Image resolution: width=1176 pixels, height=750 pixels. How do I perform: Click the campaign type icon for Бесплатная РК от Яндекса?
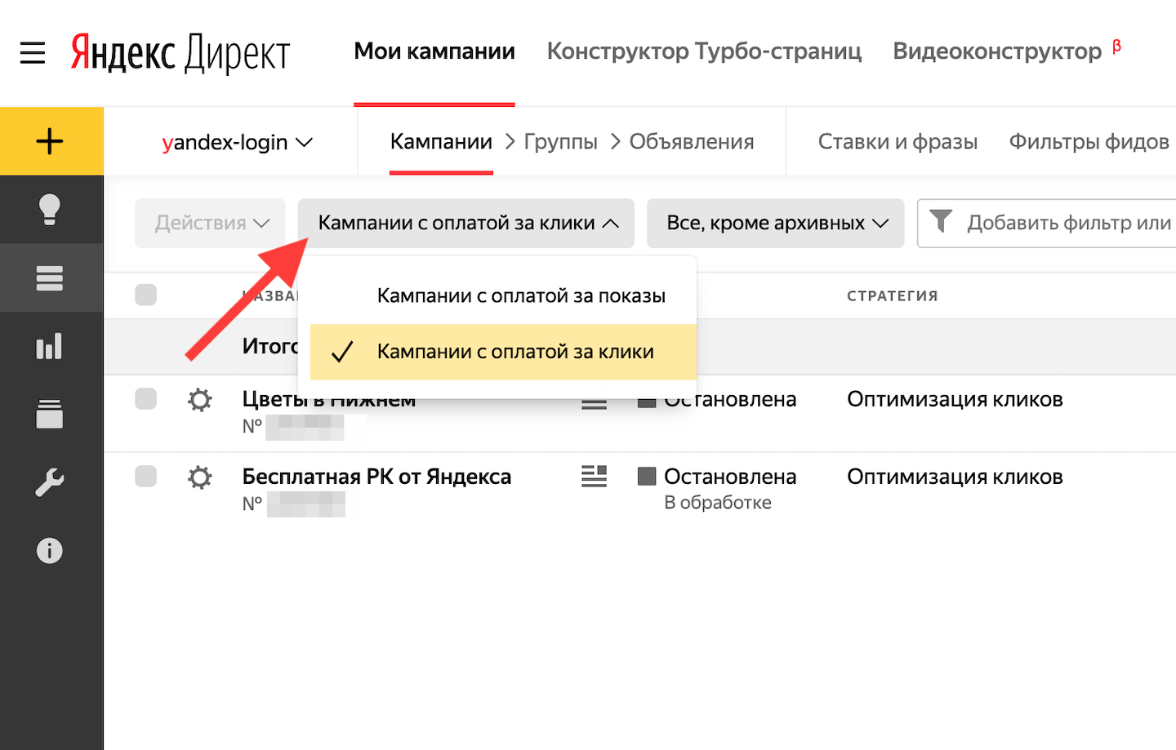(594, 476)
